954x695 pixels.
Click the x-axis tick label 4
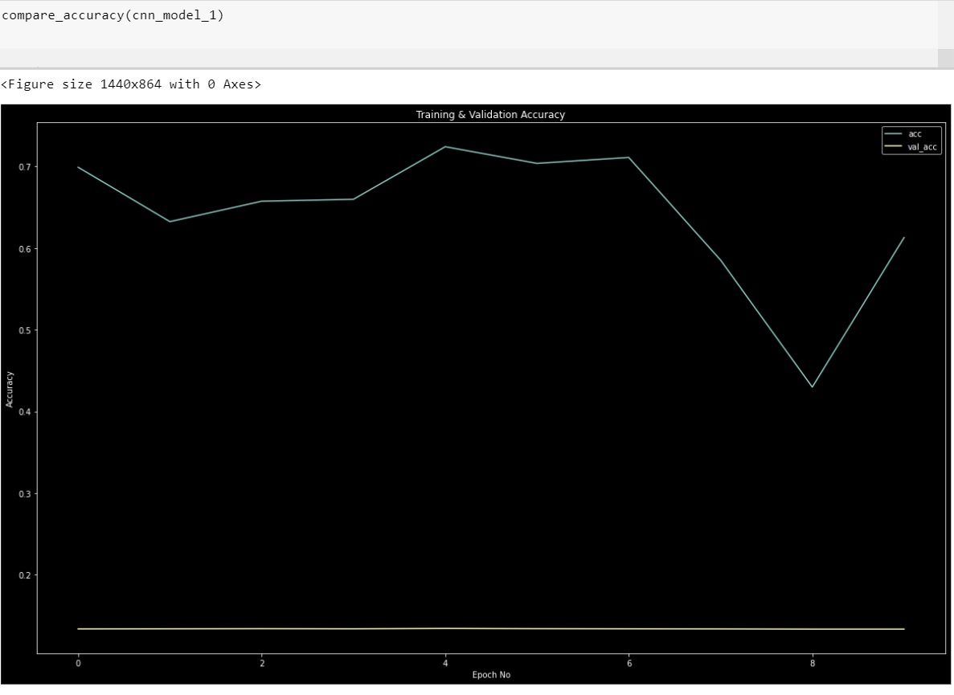tap(445, 664)
